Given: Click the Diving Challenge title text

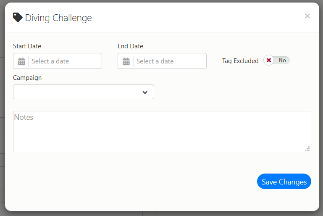Looking at the screenshot, I should click(58, 18).
